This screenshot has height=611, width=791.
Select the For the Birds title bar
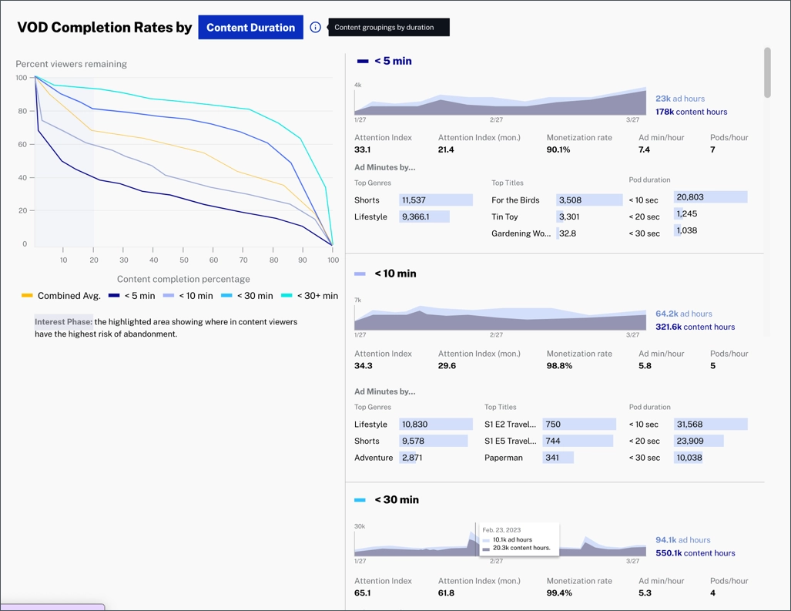point(589,200)
